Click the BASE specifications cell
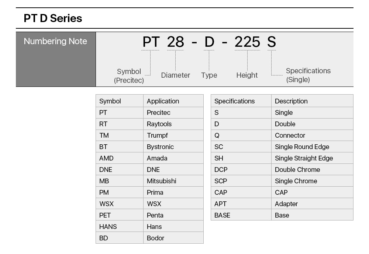 (x=222, y=215)
